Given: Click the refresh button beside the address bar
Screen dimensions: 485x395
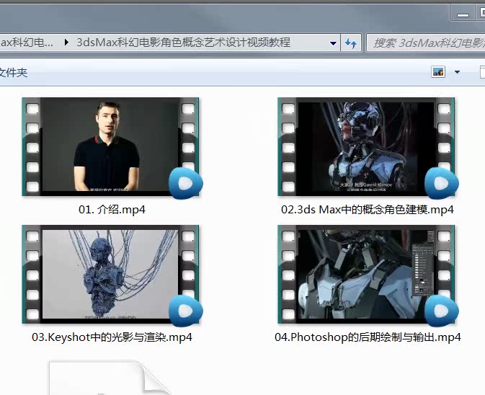Looking at the screenshot, I should click(x=351, y=43).
